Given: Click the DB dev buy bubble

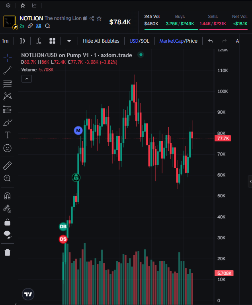Looking at the screenshot, I should (x=63, y=226).
